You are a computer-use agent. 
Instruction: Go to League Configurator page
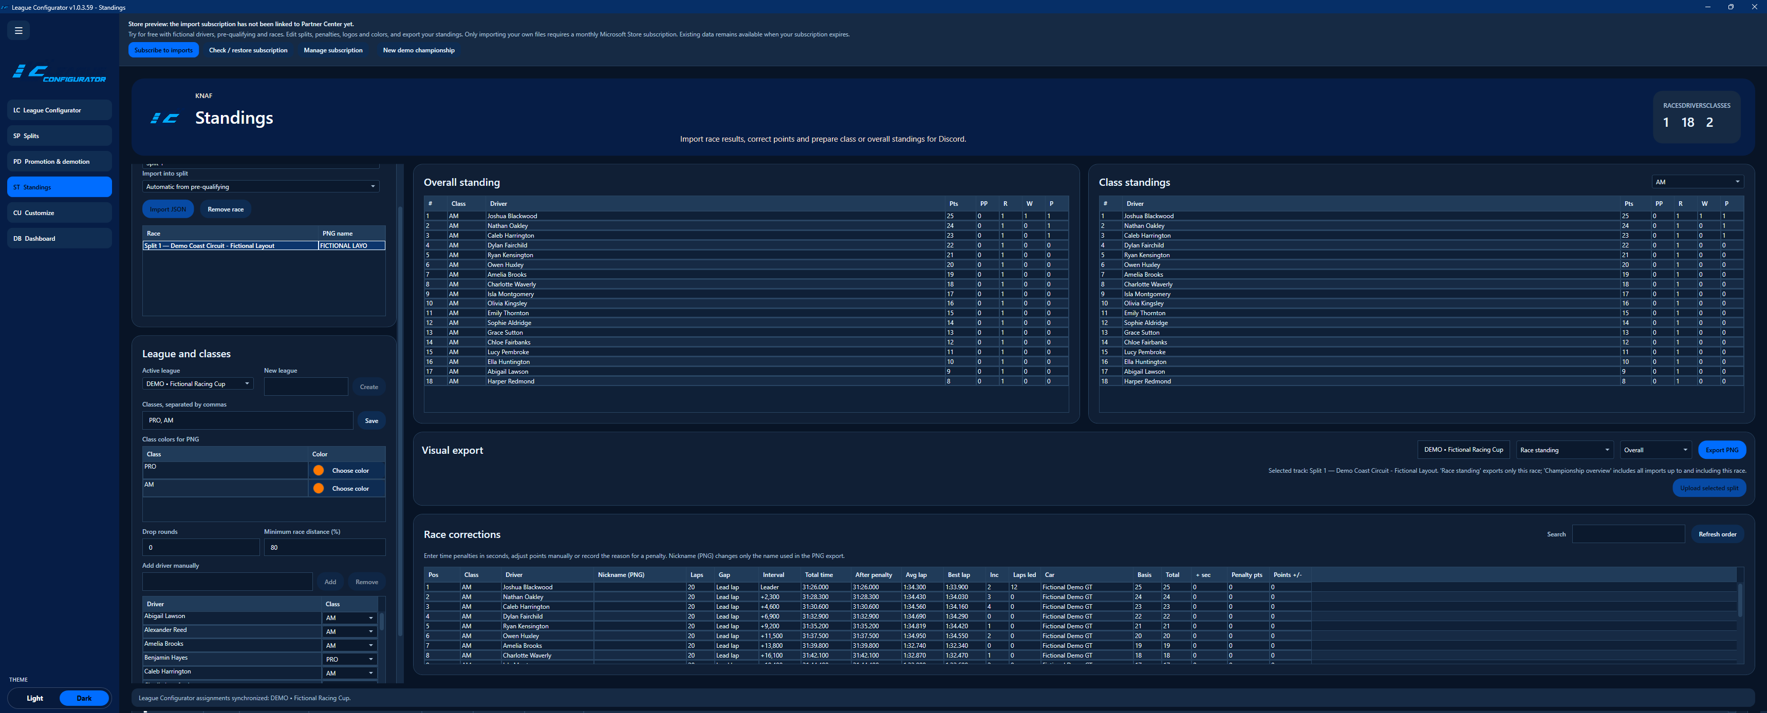point(60,110)
